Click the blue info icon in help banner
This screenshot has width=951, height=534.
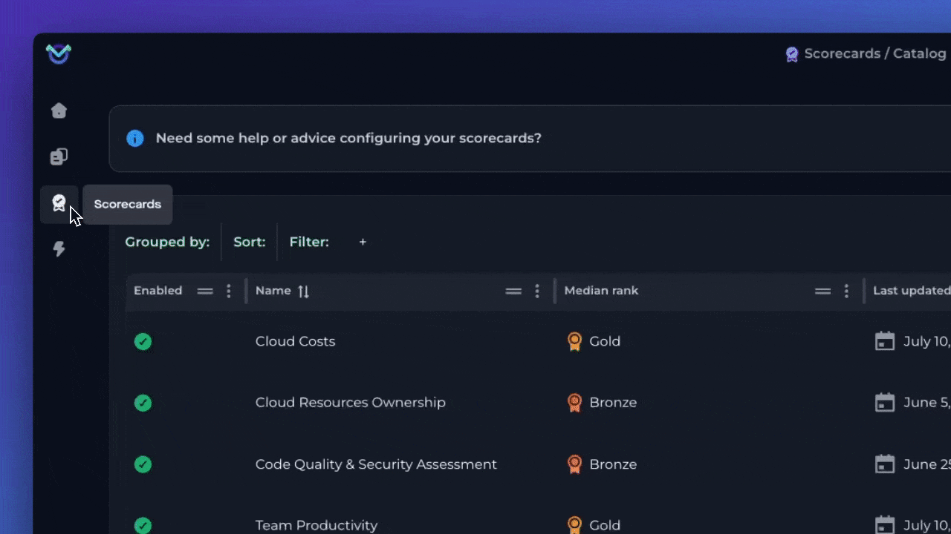tap(134, 139)
